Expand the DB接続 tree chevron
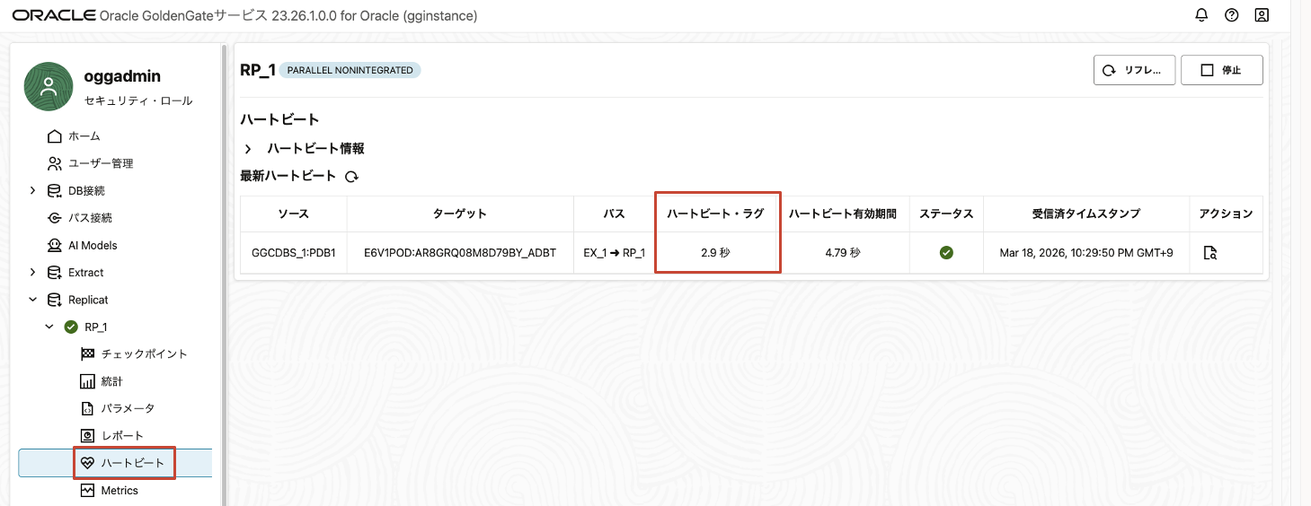 [32, 190]
